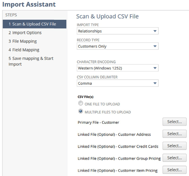Open the Character Encoding dropdown arrow

point(155,68)
